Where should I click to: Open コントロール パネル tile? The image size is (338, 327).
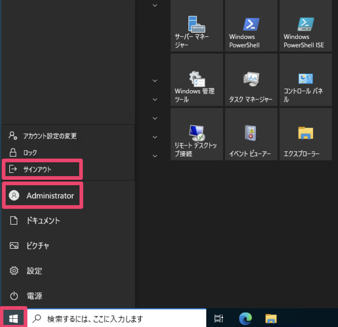pyautogui.click(x=305, y=80)
